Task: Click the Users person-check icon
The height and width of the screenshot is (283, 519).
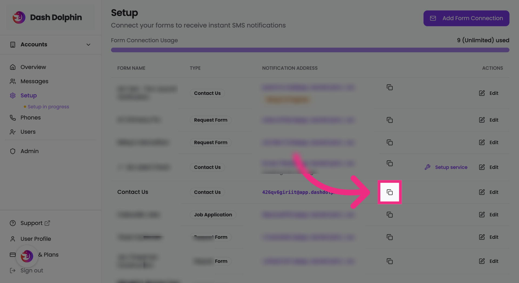Action: 13,132
